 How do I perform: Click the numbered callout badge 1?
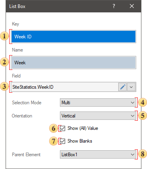tap(4, 36)
